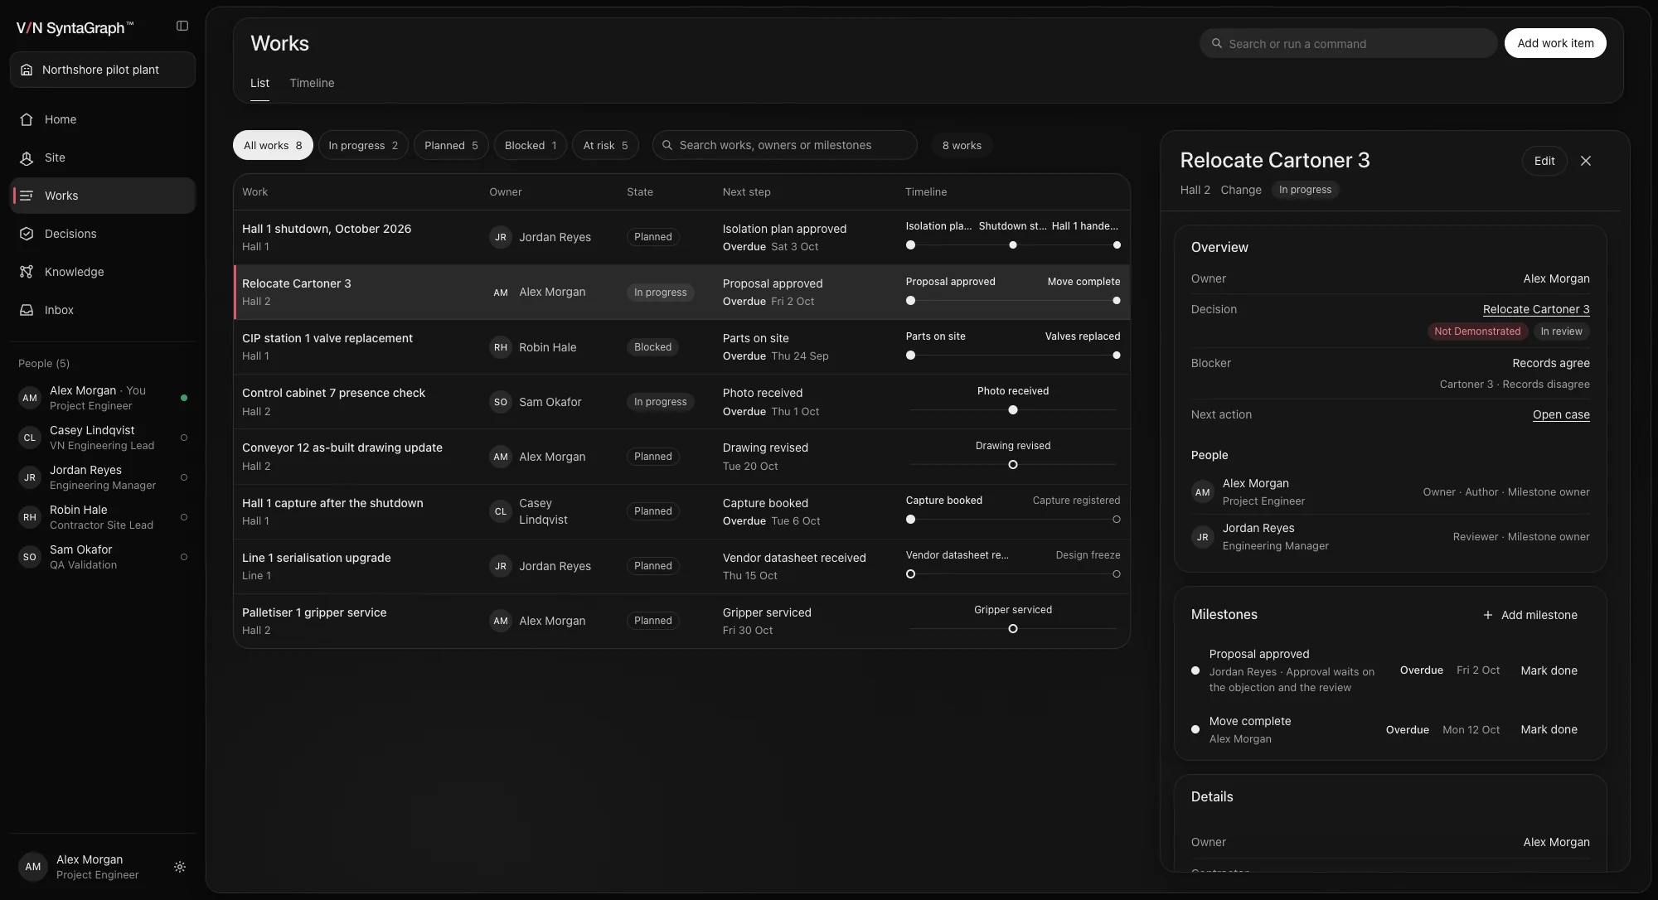Click the building icon next to Northshore pilot plant
1658x900 pixels.
pos(27,70)
